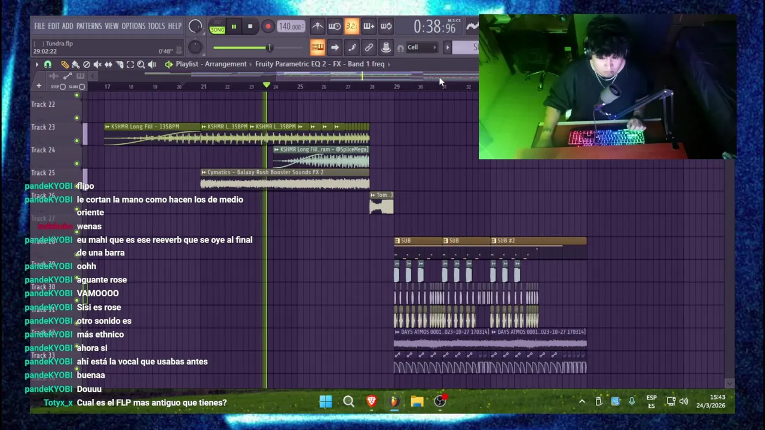Select the Zoom tool
The height and width of the screenshot is (430, 765).
(140, 64)
